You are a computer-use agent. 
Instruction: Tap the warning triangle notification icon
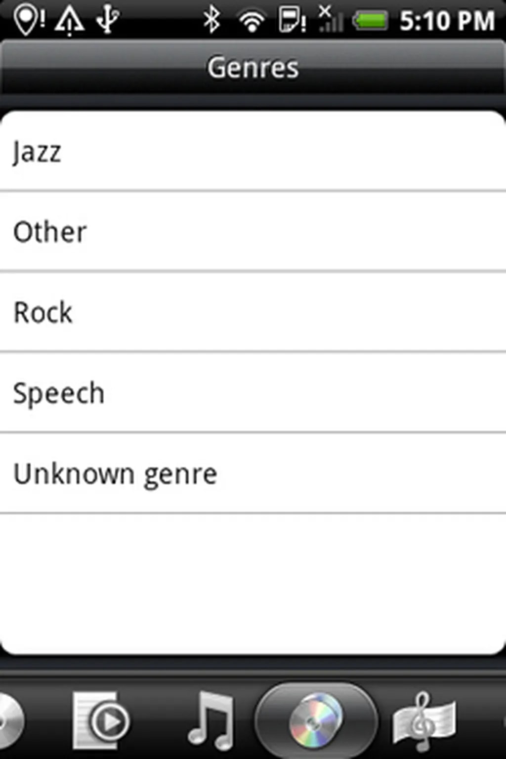(x=69, y=21)
